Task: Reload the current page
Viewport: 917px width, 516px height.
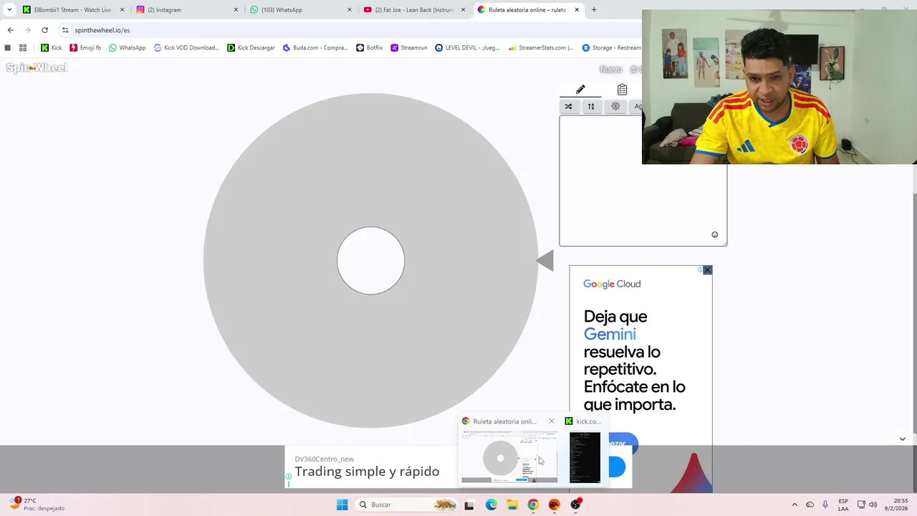Action: [44, 30]
